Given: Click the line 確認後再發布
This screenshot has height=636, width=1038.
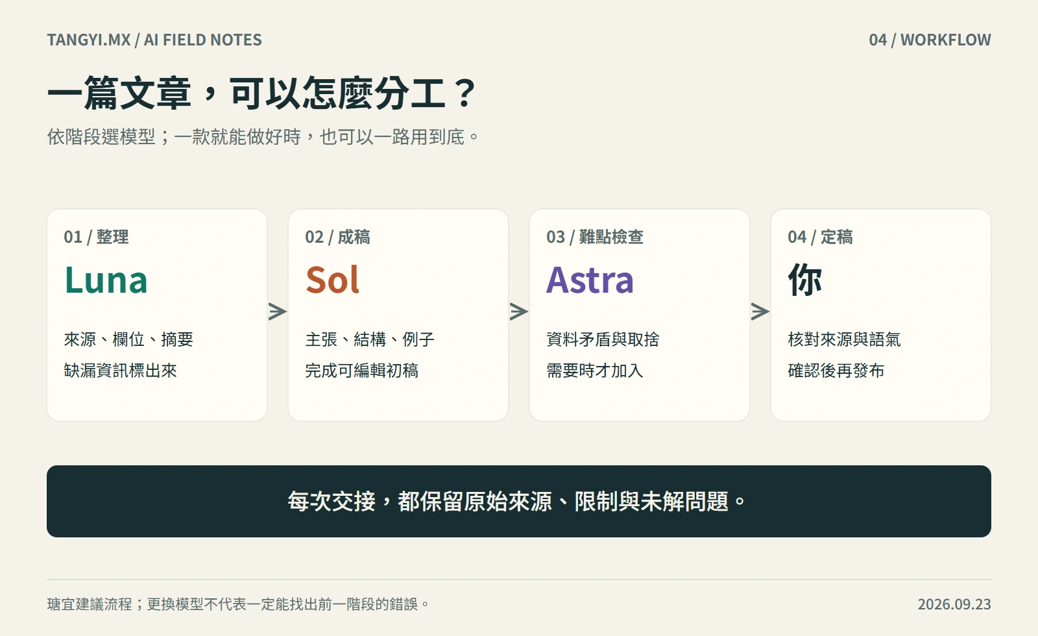Looking at the screenshot, I should click(836, 371).
